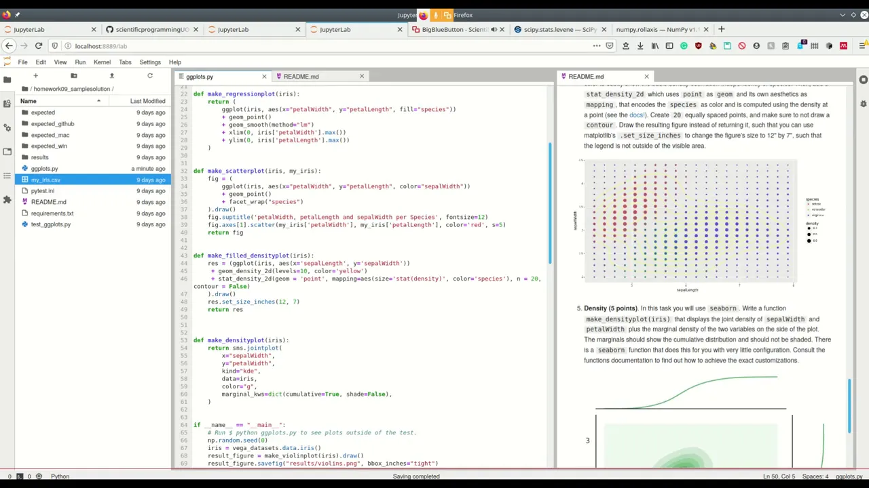This screenshot has width=869, height=488.
Task: Switch to scientificprogrammingUOS GitHub browser tab
Action: pos(152,29)
